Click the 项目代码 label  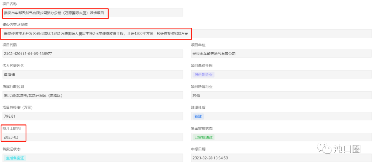10,45
